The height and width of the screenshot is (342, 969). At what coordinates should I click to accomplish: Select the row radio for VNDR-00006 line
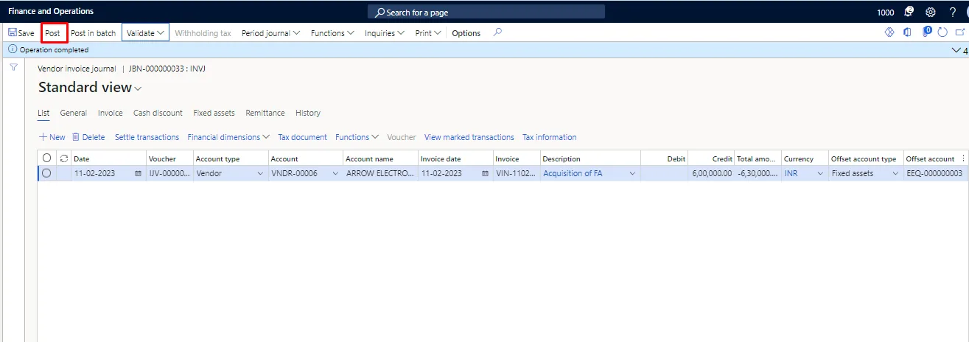click(x=47, y=173)
